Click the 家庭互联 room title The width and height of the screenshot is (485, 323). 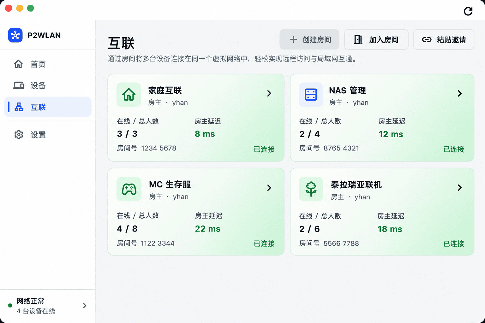click(x=165, y=91)
